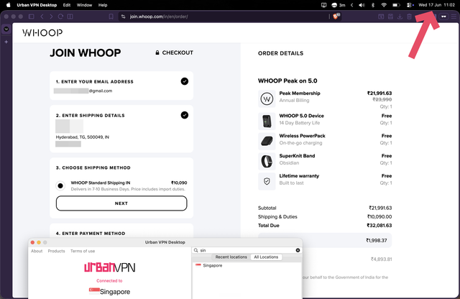Click Products in Urban VPN window
The height and width of the screenshot is (299, 460).
click(x=56, y=251)
